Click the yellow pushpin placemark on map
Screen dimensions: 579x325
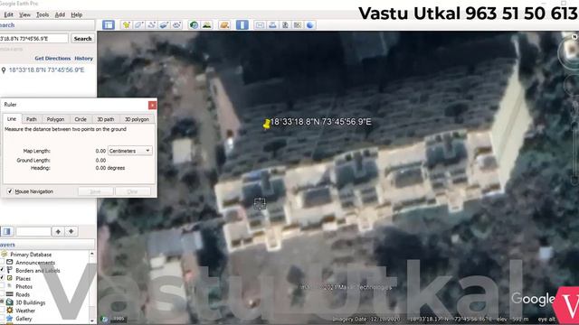tap(267, 125)
